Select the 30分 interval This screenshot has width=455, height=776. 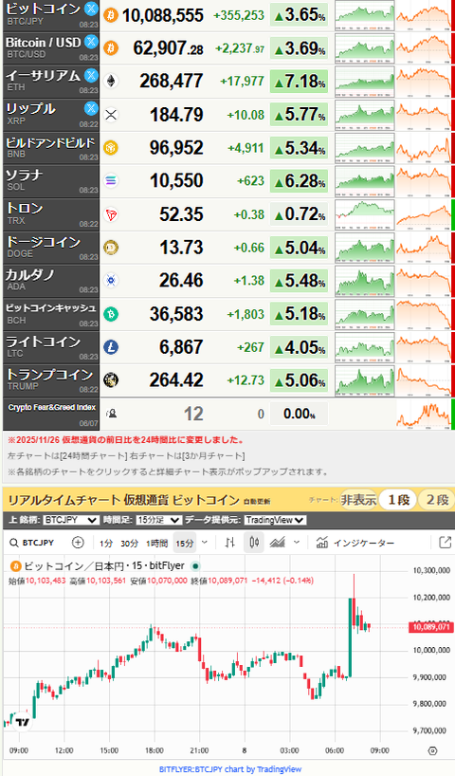tap(129, 544)
